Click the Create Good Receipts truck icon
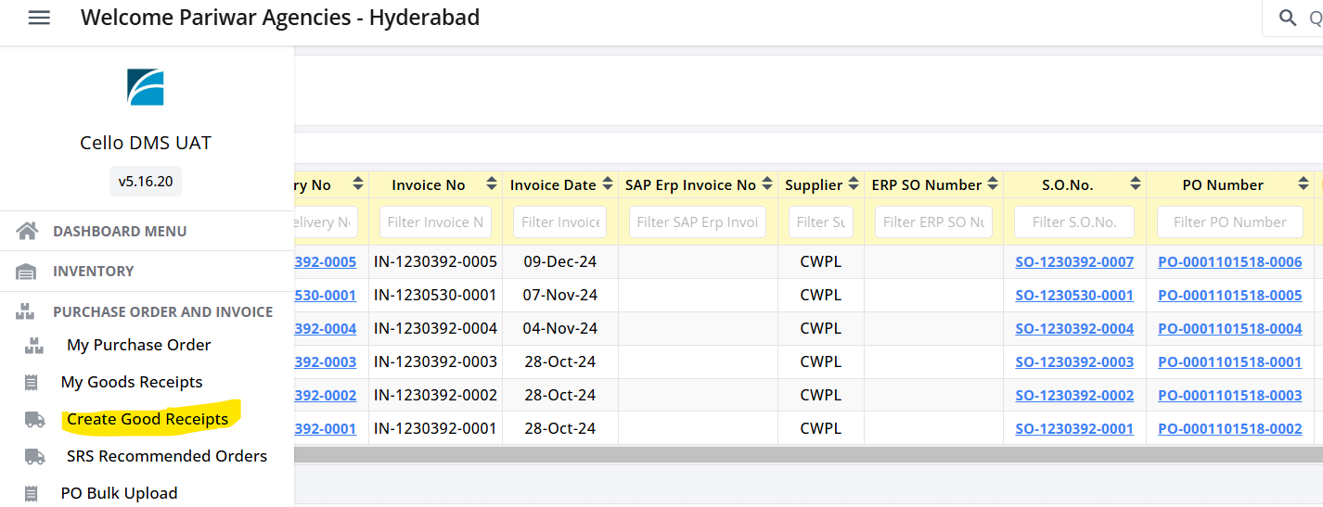The image size is (1323, 507). click(x=34, y=419)
